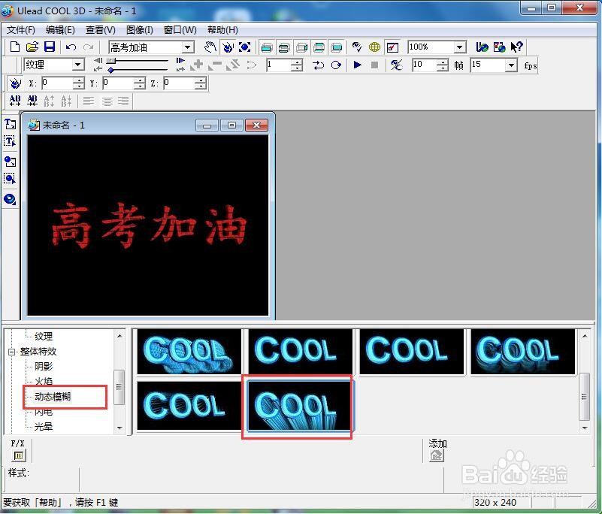Open a file using the folder icon
This screenshot has height=514, width=602.
(x=32, y=47)
